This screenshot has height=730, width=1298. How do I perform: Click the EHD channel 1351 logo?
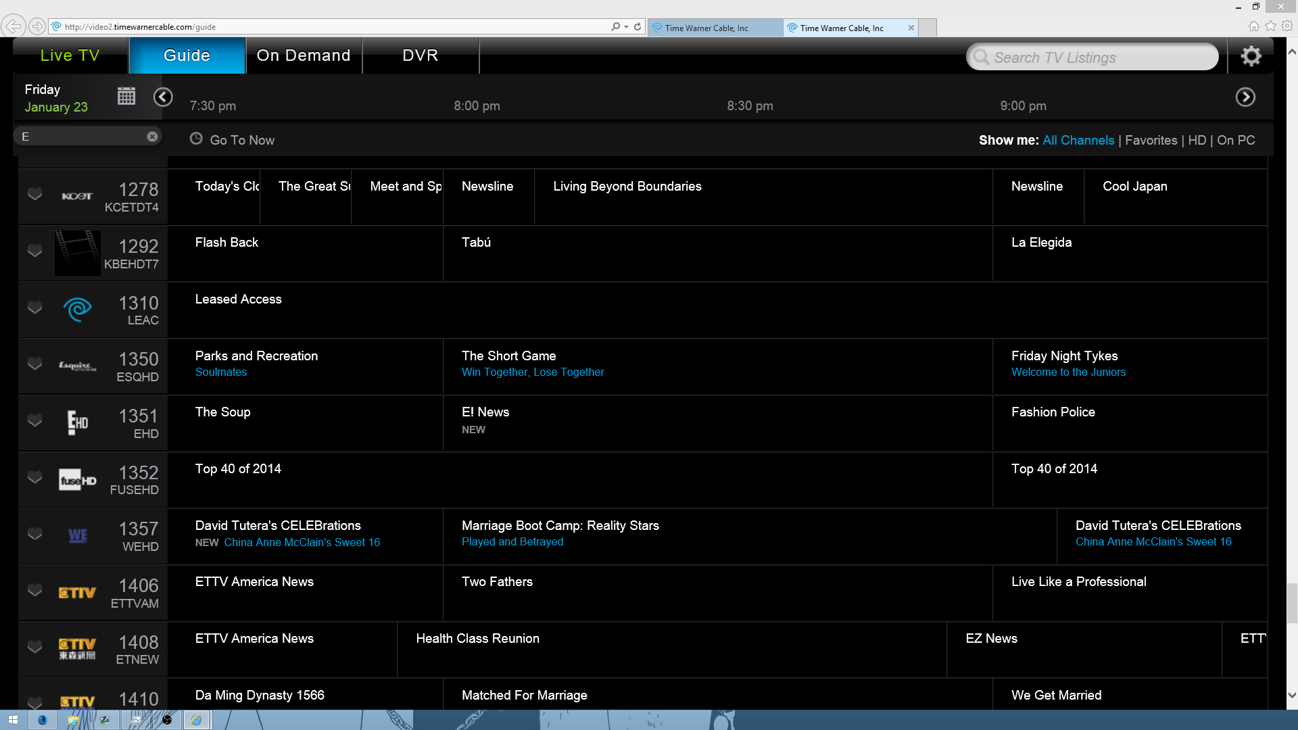[x=78, y=422]
